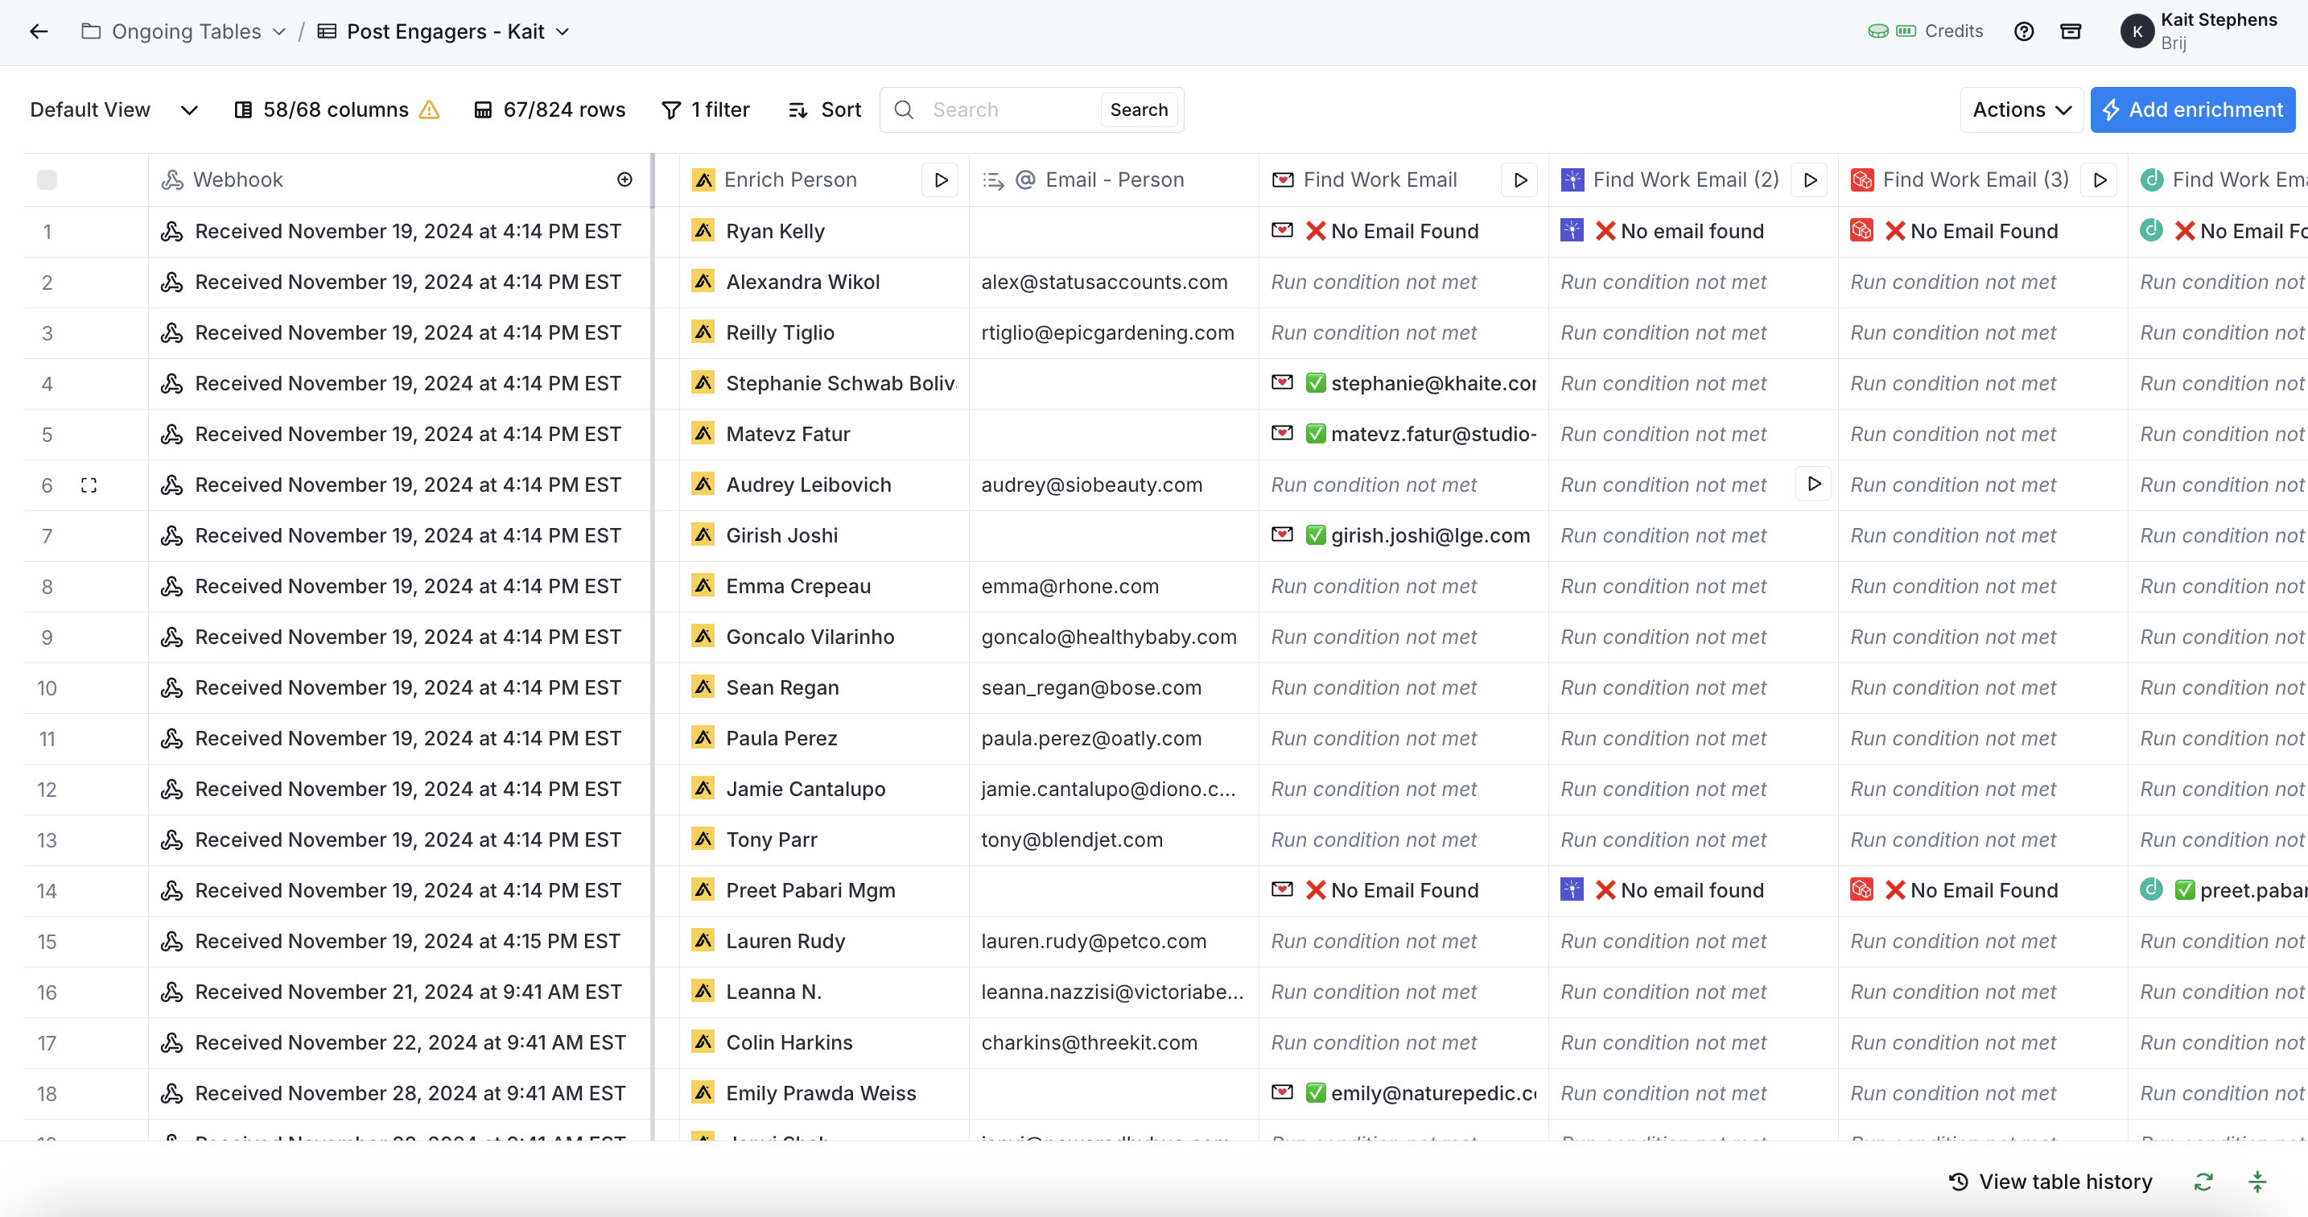Run the Find Work Email (2) play button
Screen dimensions: 2308x1217
[x=1810, y=180]
